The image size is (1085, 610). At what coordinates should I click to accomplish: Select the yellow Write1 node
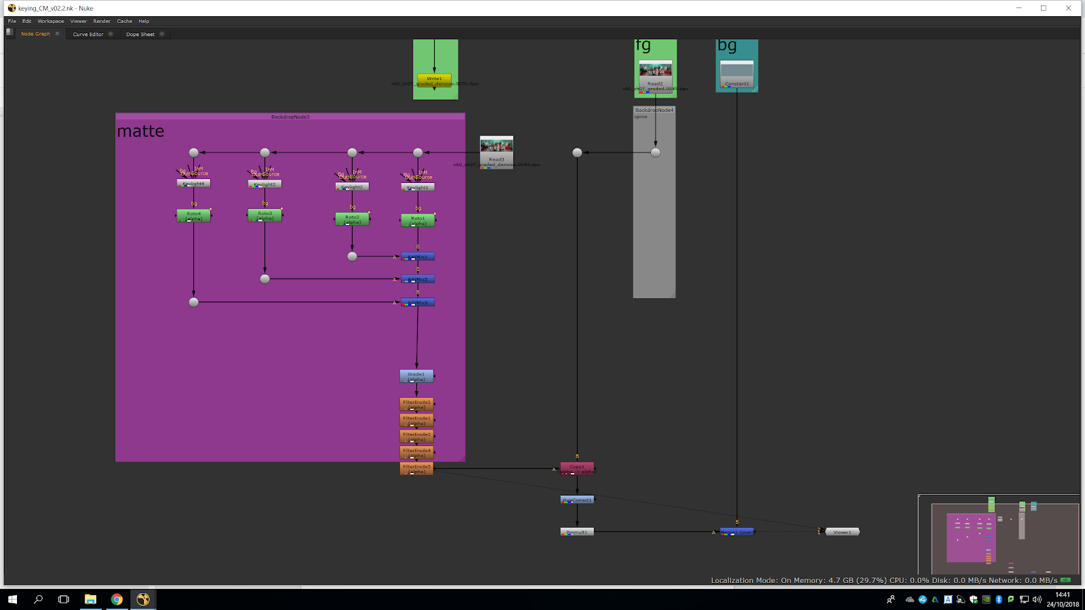click(x=434, y=80)
